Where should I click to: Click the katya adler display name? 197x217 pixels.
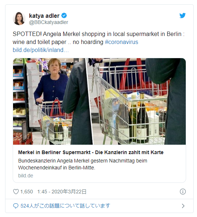(x=44, y=16)
